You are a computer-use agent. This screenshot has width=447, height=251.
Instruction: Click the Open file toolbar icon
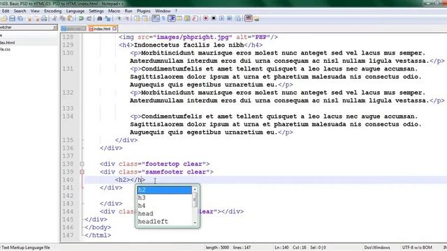[x=4, y=19]
